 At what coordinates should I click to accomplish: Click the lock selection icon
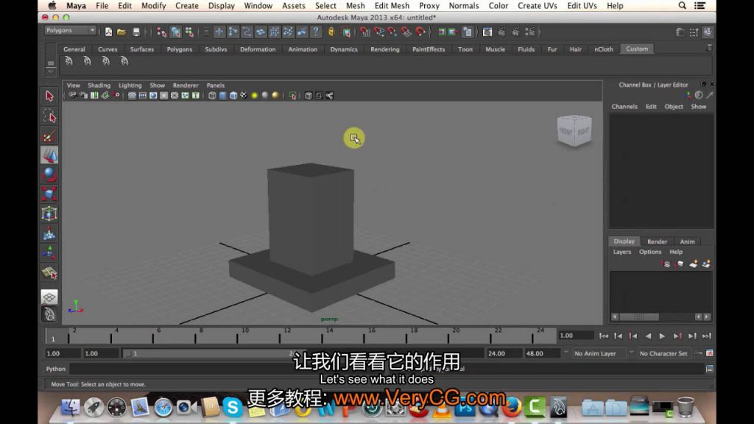(x=331, y=32)
